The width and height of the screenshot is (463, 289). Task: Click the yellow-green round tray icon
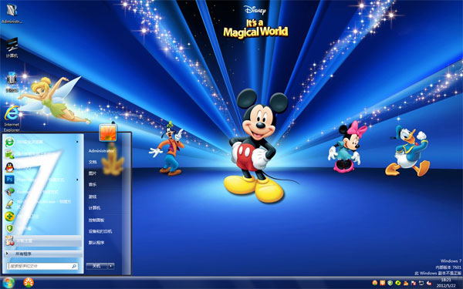pos(398,283)
